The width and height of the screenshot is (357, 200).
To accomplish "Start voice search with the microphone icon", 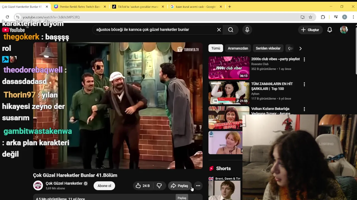I will [247, 30].
